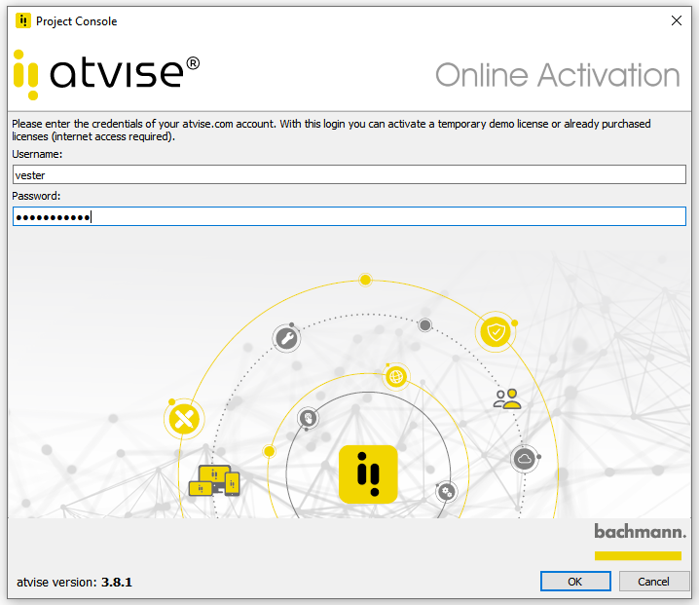The width and height of the screenshot is (699, 605).
Task: Click the users people icon
Action: 507,398
